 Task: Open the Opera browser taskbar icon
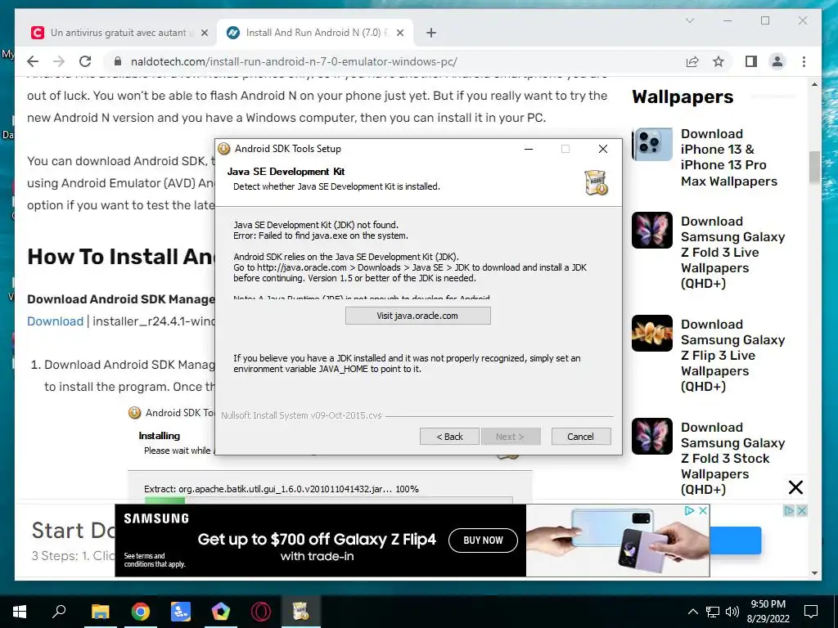(261, 612)
